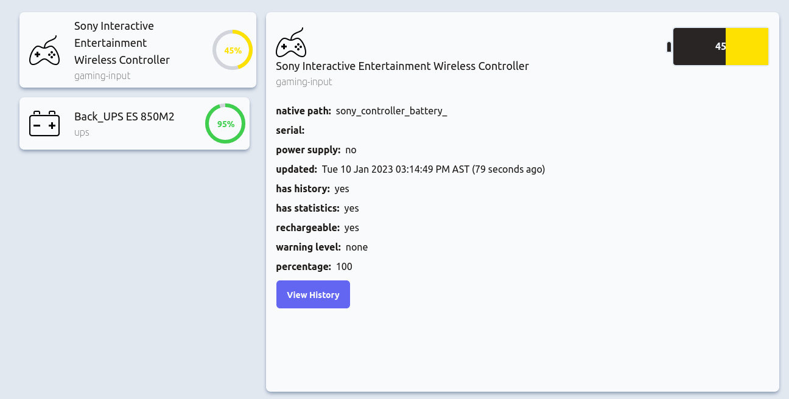The height and width of the screenshot is (399, 789).
Task: Click the 95% circular battery gauge
Action: point(225,123)
